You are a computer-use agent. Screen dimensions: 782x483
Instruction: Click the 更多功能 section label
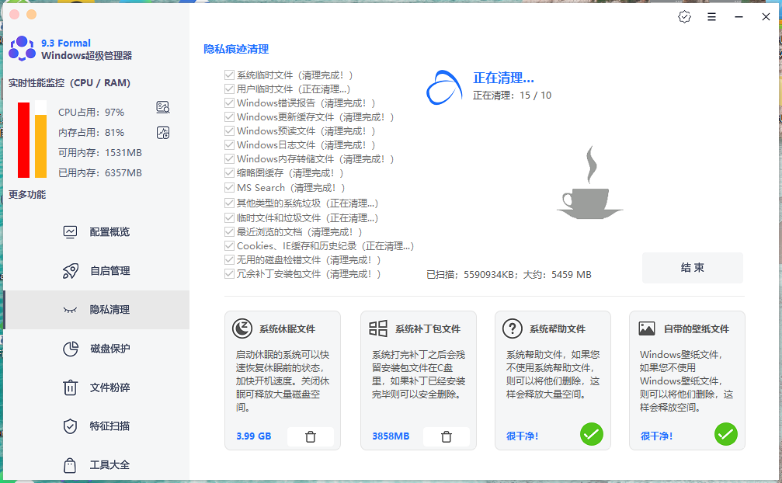pos(27,194)
